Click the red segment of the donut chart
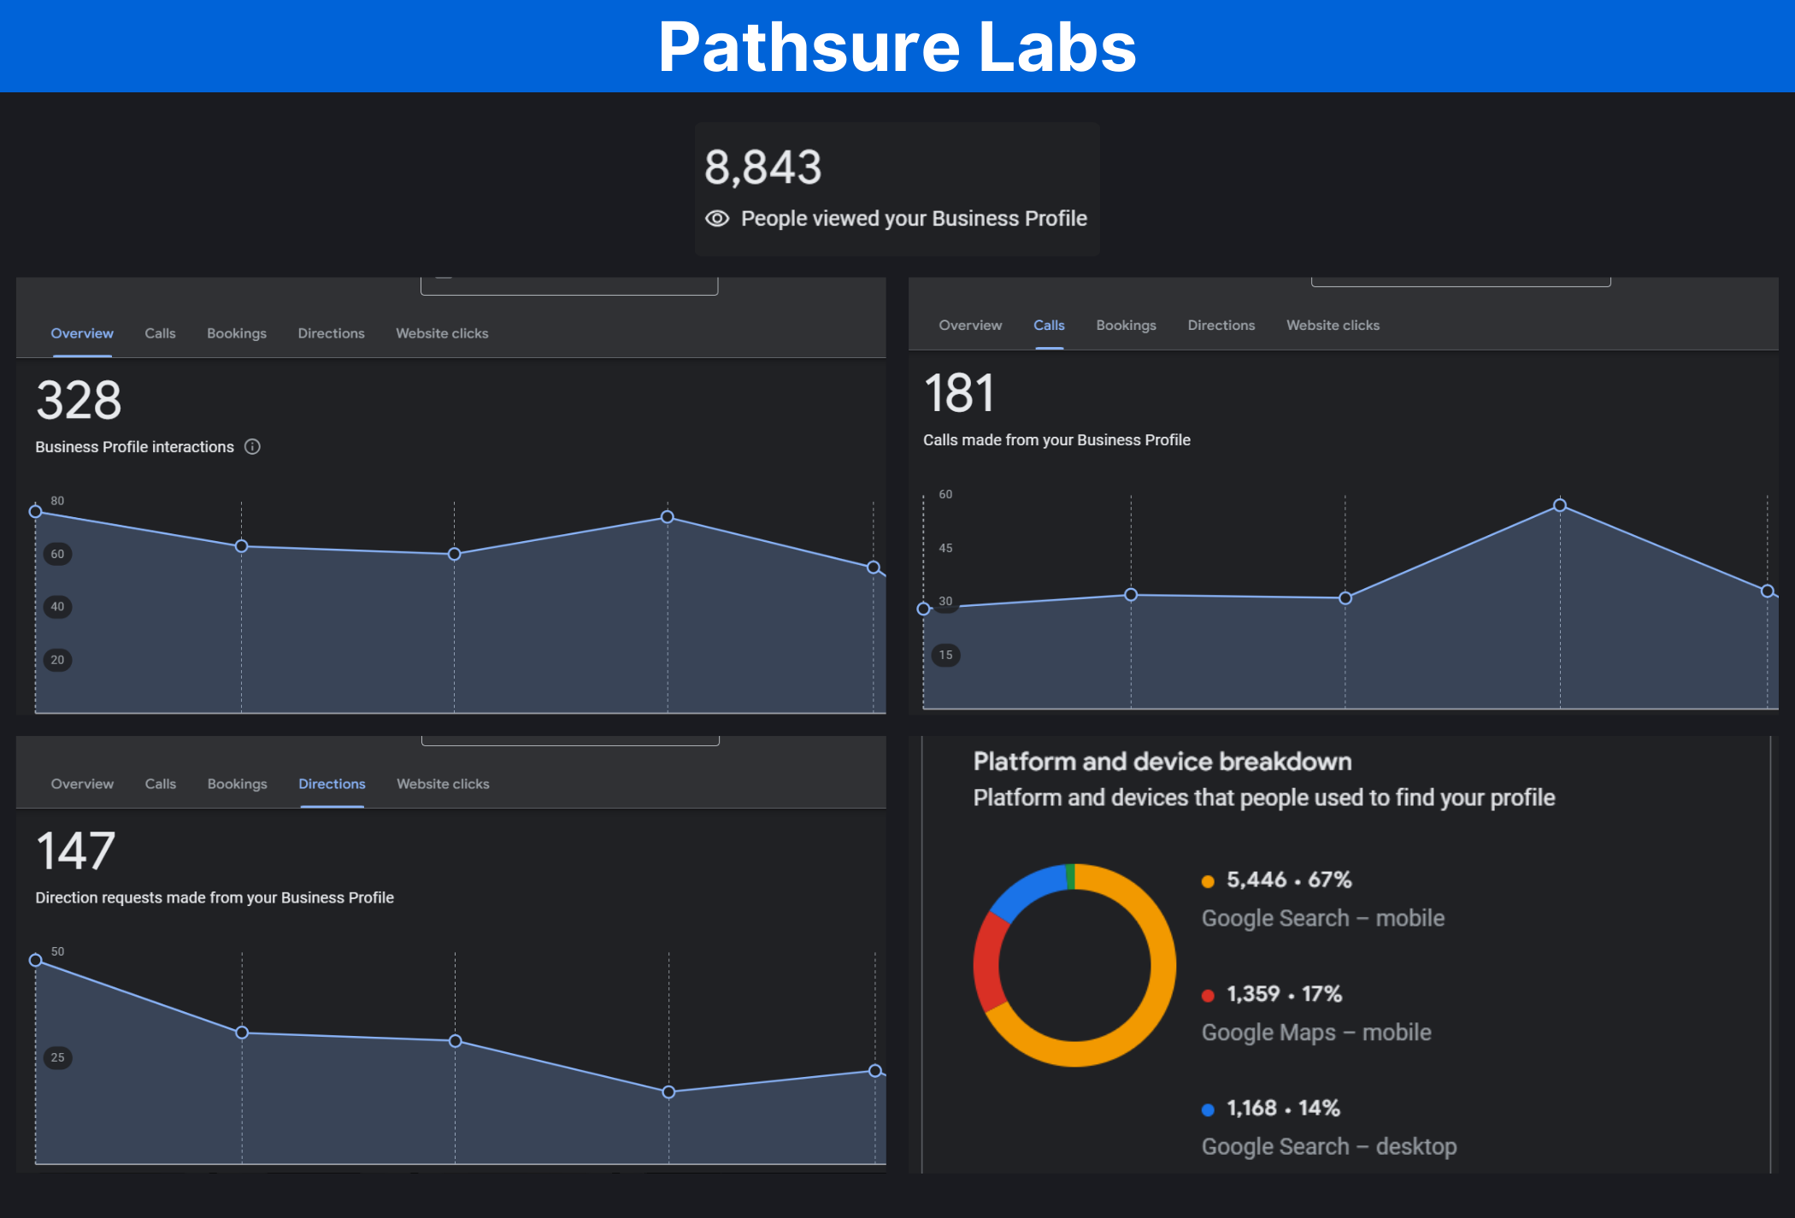The width and height of the screenshot is (1795, 1218). 988,962
